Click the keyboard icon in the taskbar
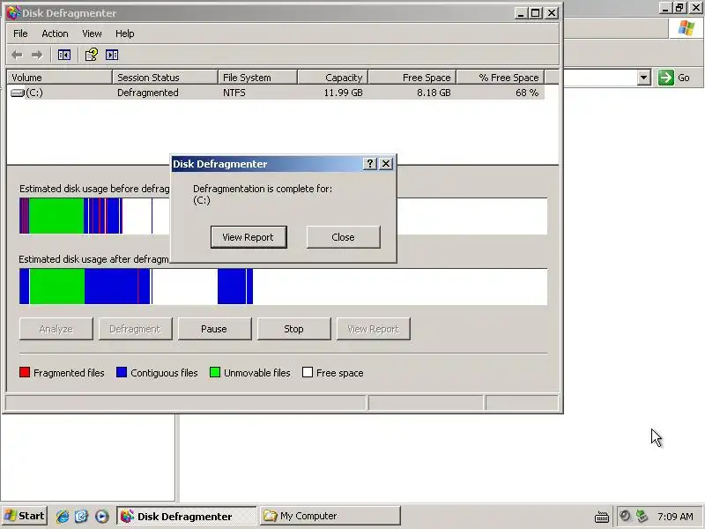 point(602,517)
